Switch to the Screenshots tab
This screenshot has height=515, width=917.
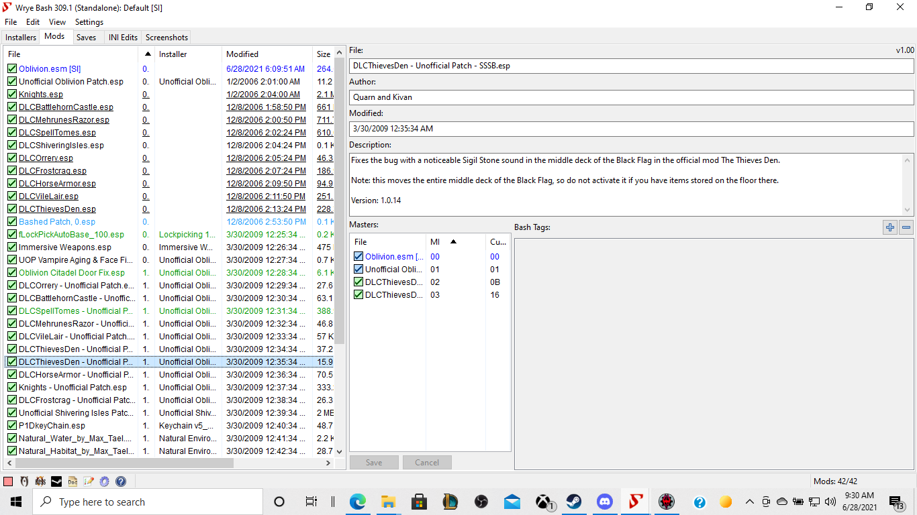[x=166, y=38]
